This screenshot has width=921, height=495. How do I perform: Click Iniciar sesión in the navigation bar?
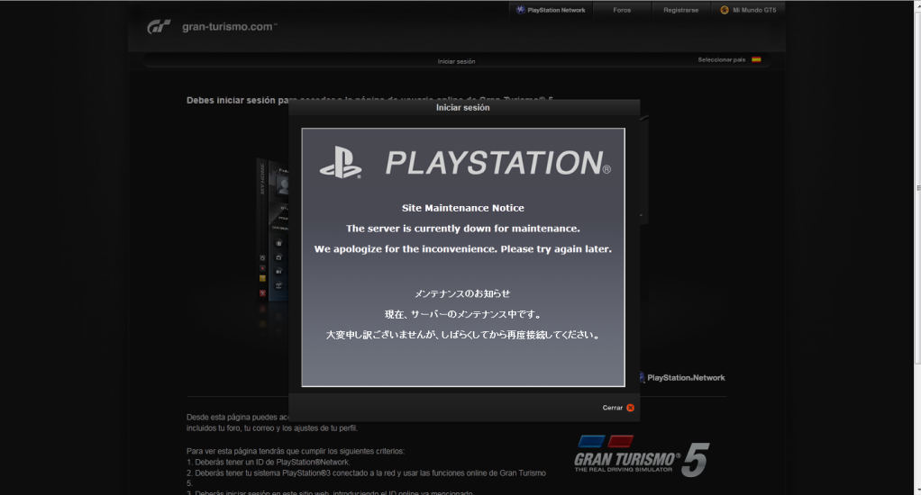click(456, 61)
